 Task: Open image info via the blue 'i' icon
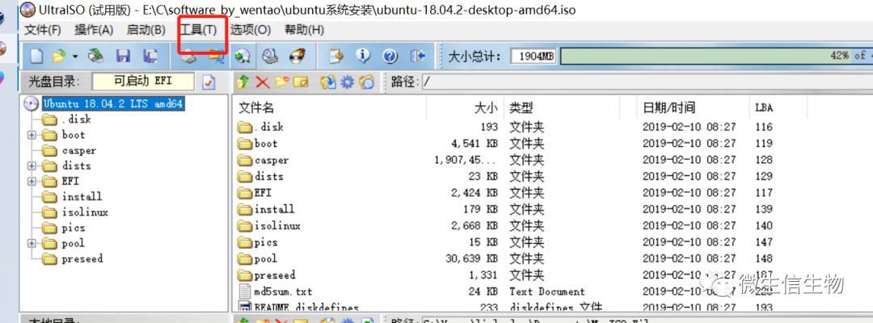[x=363, y=56]
